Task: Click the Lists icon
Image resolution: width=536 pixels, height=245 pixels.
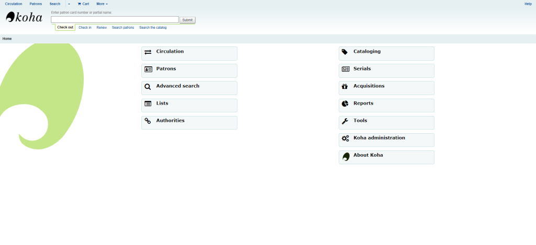Action: coord(148,104)
